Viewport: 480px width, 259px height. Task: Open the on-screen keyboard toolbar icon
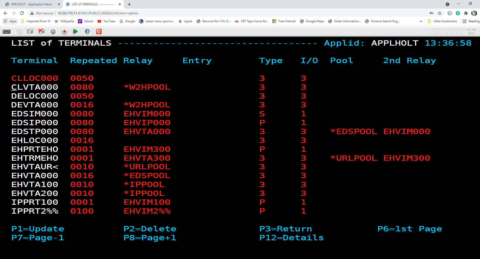tap(6, 31)
